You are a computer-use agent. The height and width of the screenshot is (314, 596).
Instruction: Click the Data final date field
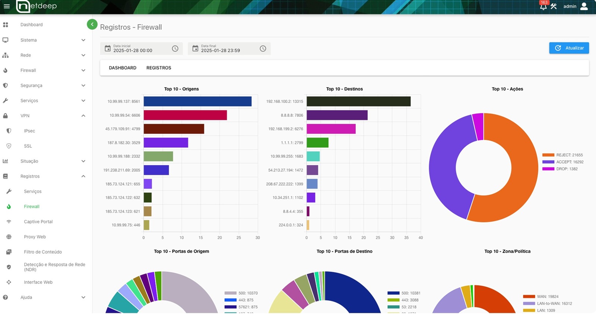click(x=229, y=48)
